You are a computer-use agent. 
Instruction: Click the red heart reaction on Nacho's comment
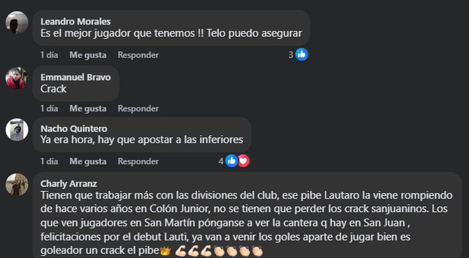243,161
